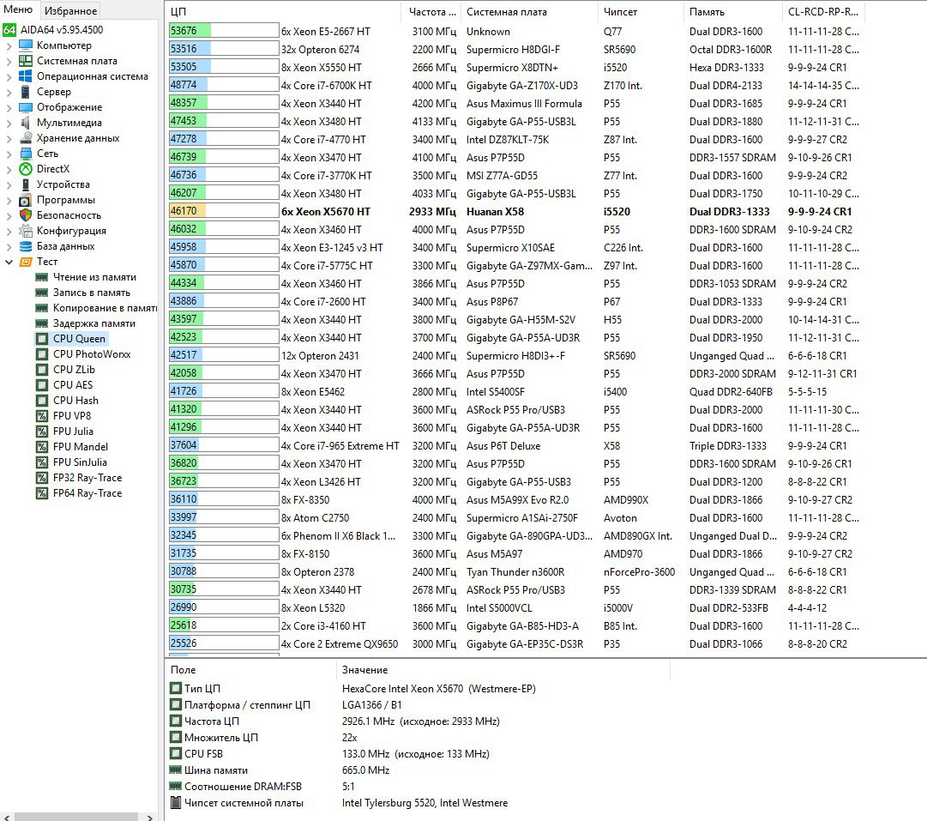Open the Запись в память benchmark
Image resolution: width=927 pixels, height=821 pixels.
coord(92,293)
